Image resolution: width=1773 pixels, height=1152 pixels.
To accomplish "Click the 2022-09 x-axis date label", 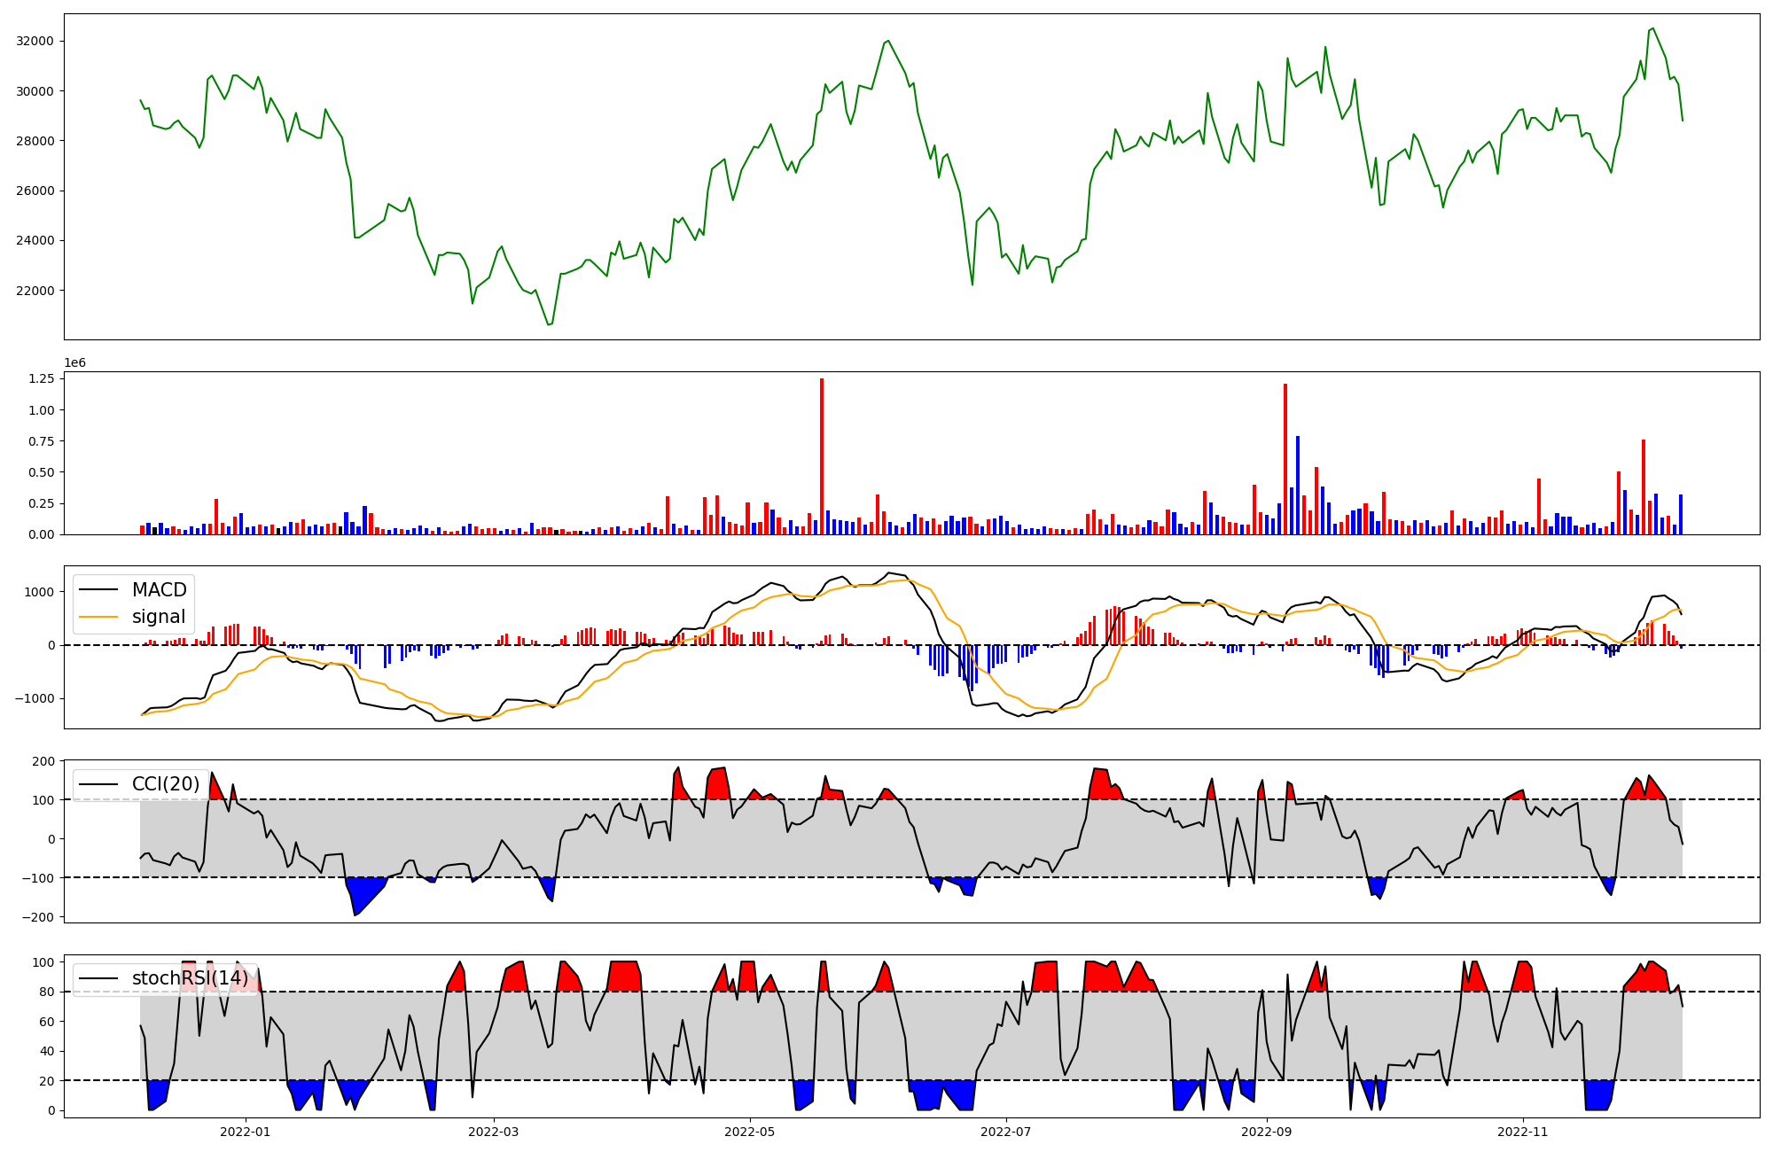I will coord(1266,1132).
